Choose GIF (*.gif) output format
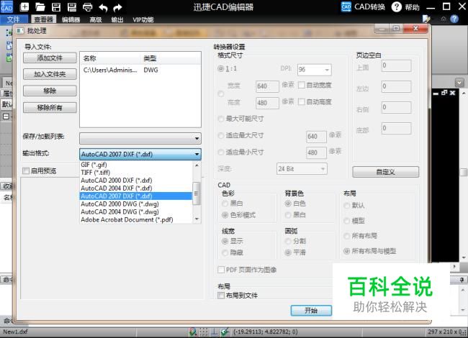The image size is (468, 338). 136,165
